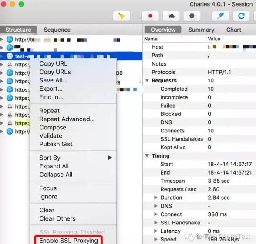Choose Focus in the context menu

point(73,188)
